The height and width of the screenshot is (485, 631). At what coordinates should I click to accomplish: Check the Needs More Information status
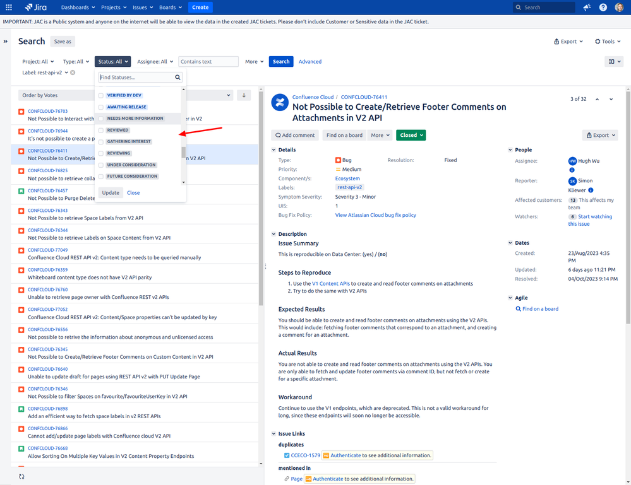click(x=101, y=119)
